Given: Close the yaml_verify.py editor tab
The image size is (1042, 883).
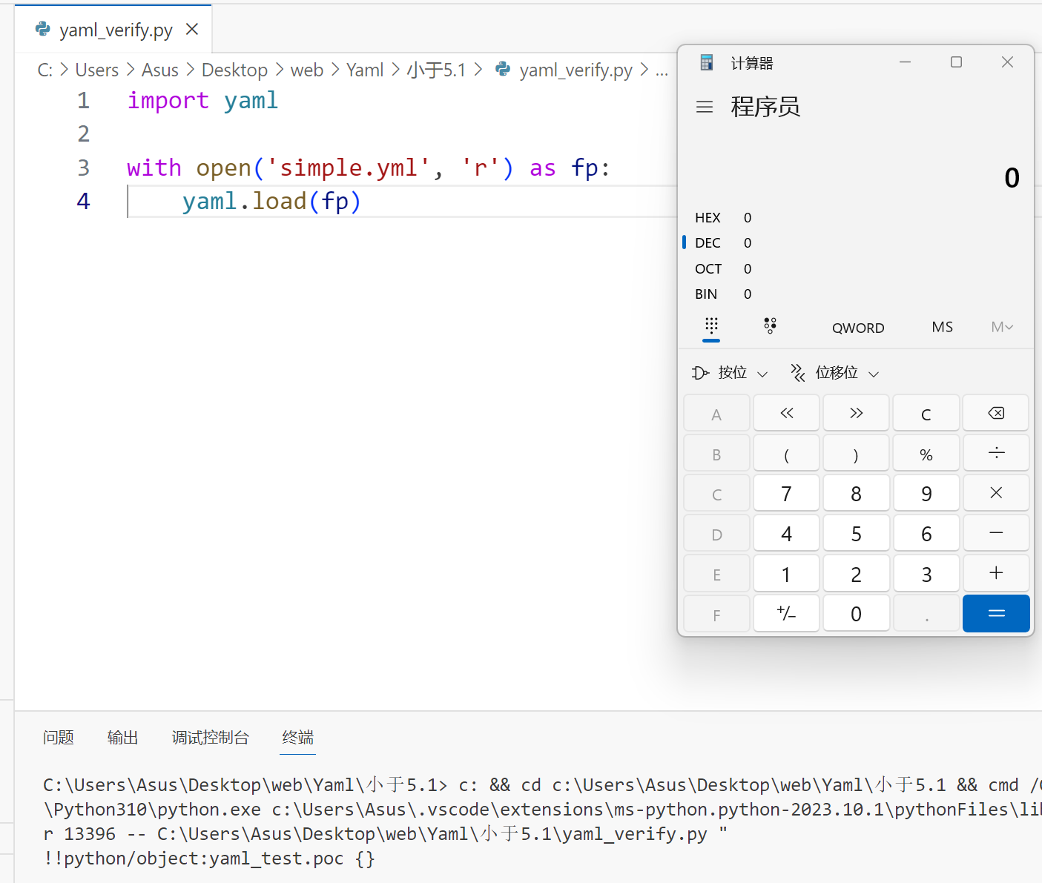Looking at the screenshot, I should click(192, 29).
